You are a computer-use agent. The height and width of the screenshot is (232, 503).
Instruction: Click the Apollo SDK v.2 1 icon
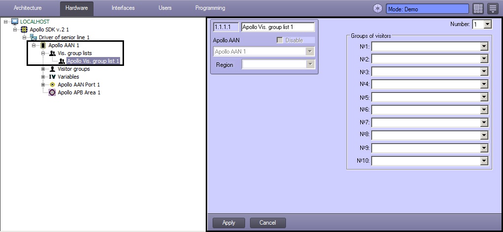click(x=24, y=29)
